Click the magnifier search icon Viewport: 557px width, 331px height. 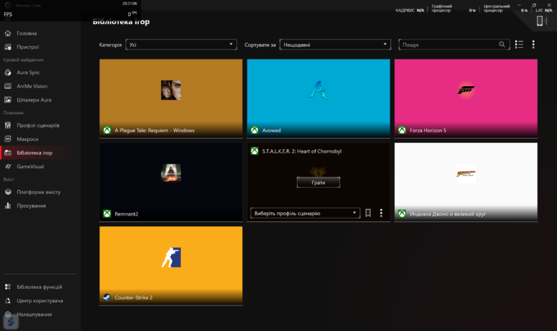[502, 45]
